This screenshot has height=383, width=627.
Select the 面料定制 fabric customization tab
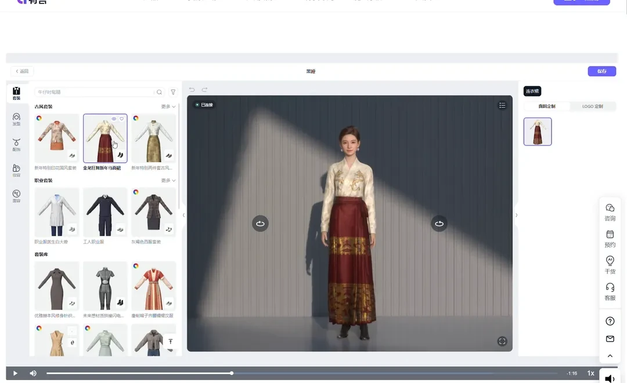pyautogui.click(x=547, y=107)
